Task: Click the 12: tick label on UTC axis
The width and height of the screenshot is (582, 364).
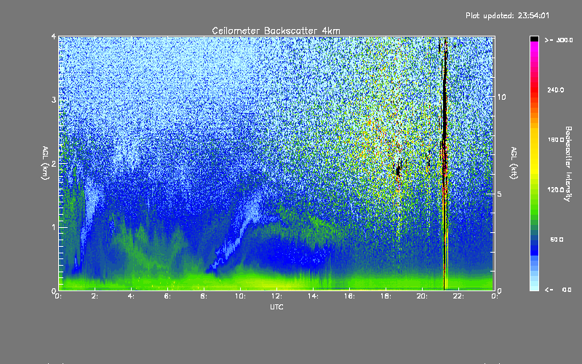Action: click(x=276, y=296)
